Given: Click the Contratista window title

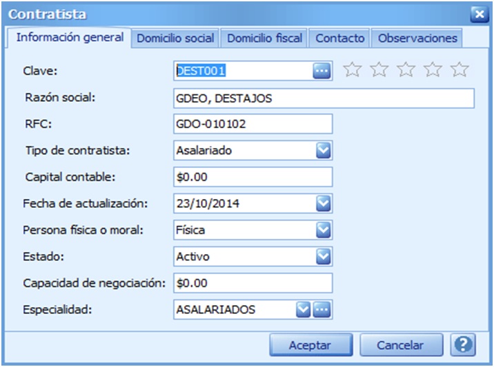Looking at the screenshot, I should click(47, 14).
